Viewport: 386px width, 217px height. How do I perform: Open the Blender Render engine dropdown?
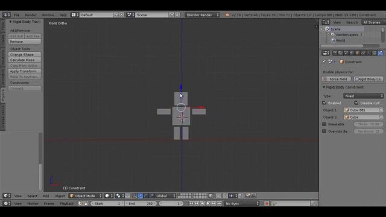(x=202, y=14)
